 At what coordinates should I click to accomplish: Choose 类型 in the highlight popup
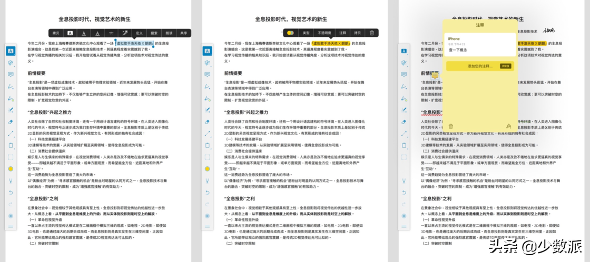[x=306, y=33]
